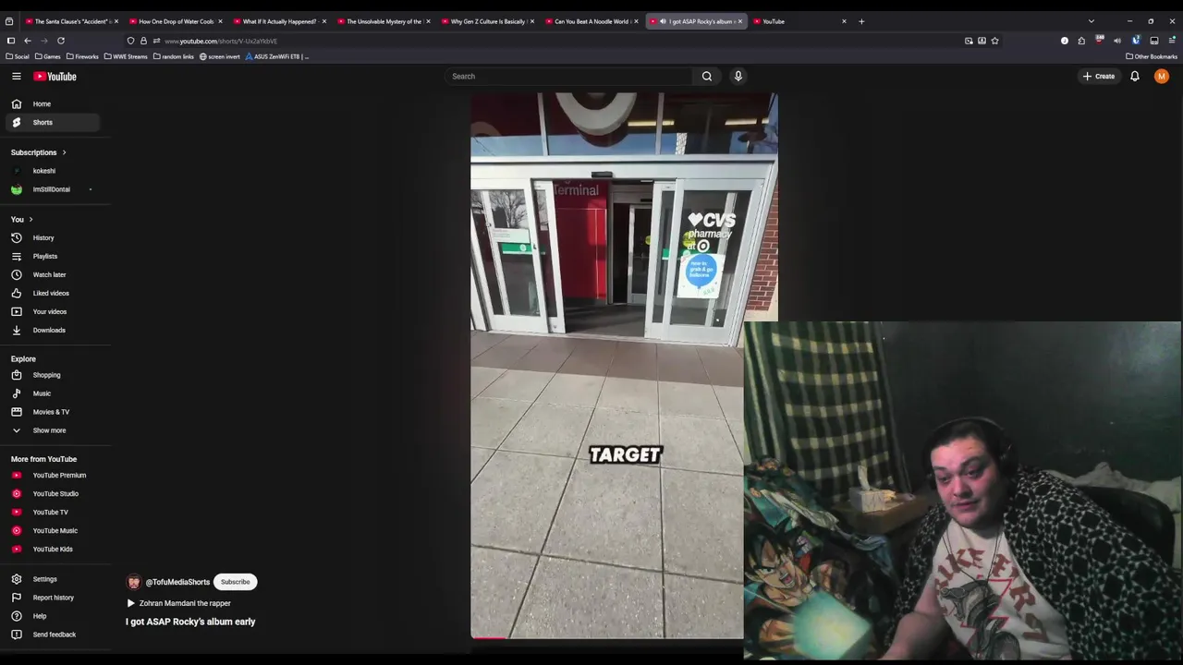
Task: Open the YouTube hamburger guide menu
Action: (16, 76)
